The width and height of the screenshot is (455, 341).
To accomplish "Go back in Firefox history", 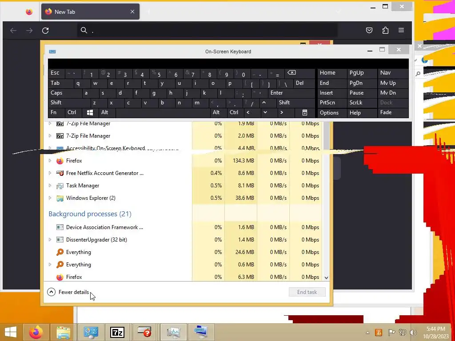I will tap(13, 31).
